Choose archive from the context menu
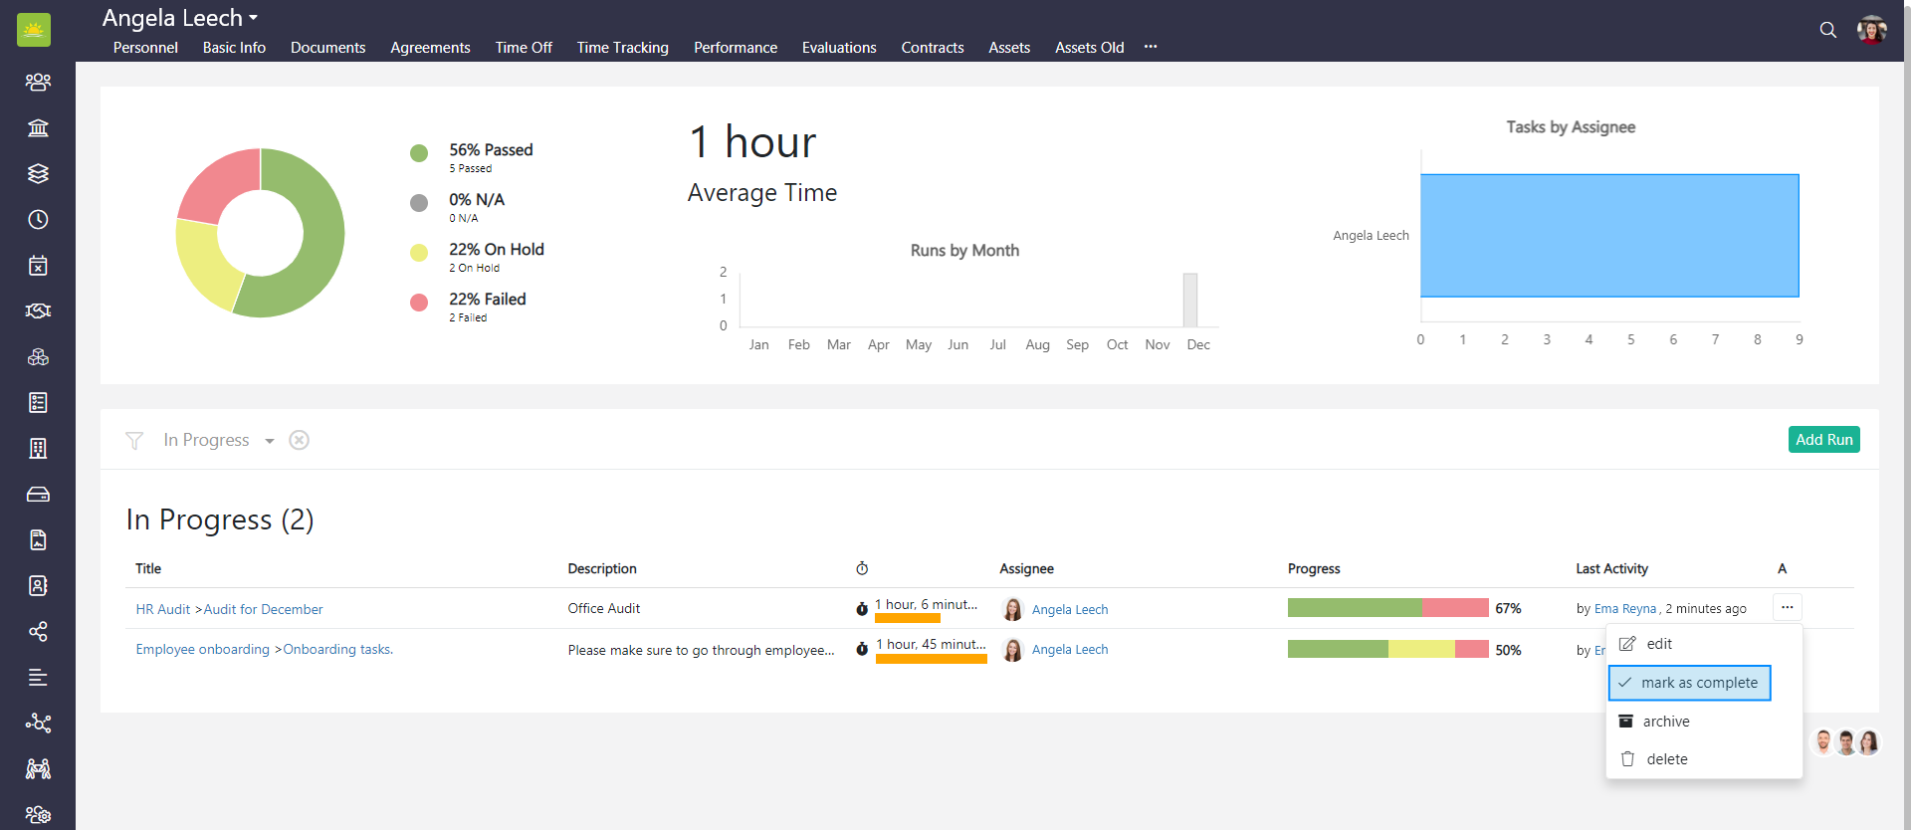1911x830 pixels. (1665, 722)
